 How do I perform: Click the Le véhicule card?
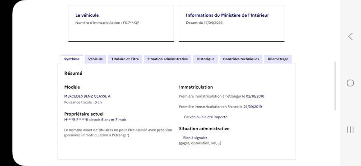[x=121, y=24]
